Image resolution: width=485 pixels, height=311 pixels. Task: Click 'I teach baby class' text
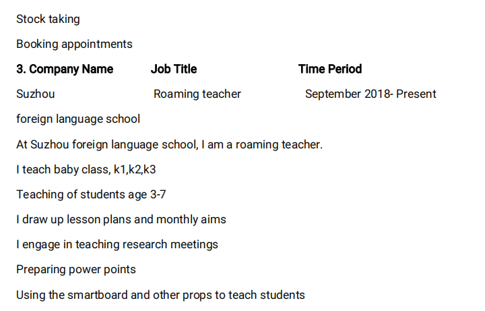click(62, 169)
